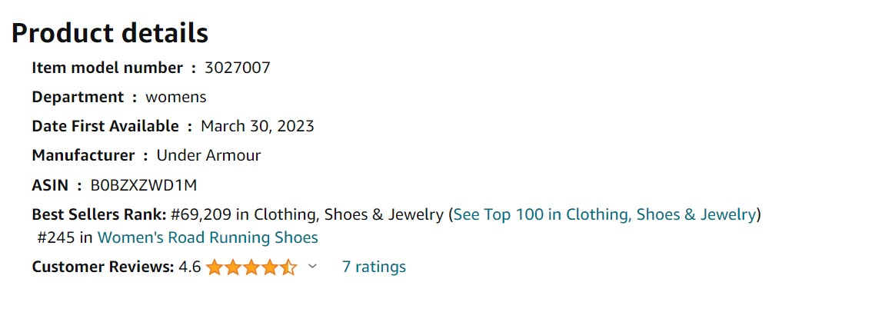Click the #245 rank number
This screenshot has height=312, width=882.
coord(55,237)
